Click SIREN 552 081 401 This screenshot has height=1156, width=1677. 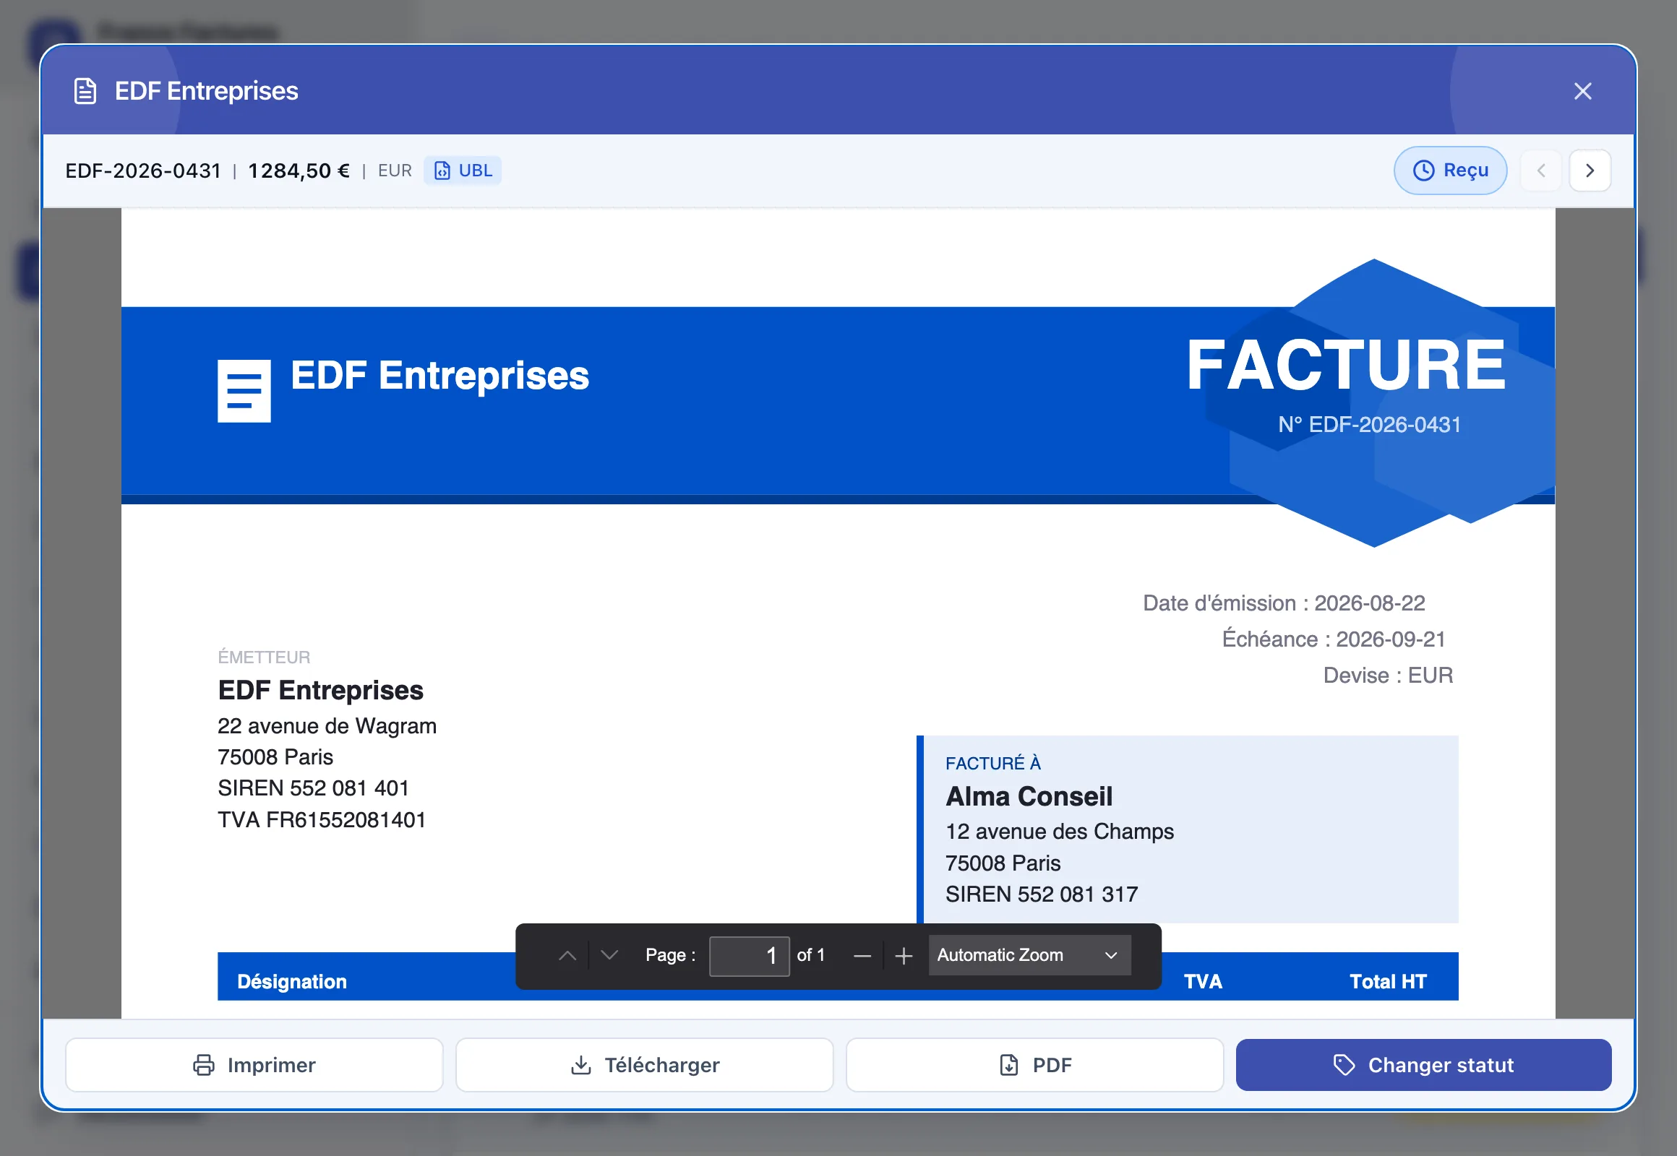313,788
